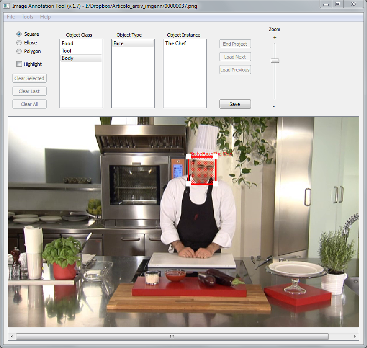Click the Clear All button
The height and width of the screenshot is (348, 367).
coord(29,104)
